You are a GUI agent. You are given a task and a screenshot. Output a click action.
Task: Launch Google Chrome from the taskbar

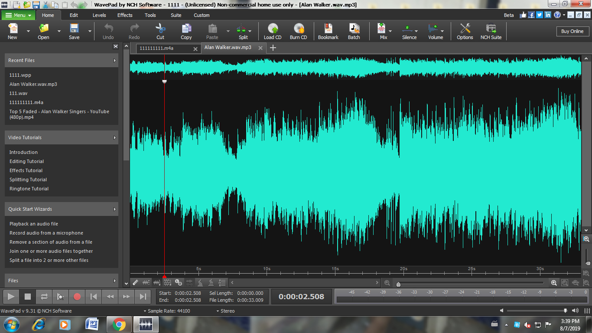point(119,324)
